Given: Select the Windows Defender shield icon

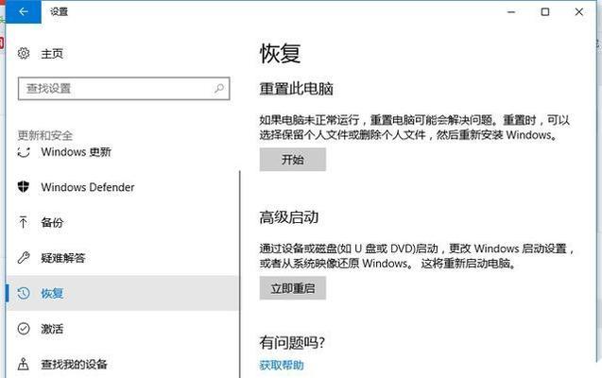Looking at the screenshot, I should click(24, 187).
